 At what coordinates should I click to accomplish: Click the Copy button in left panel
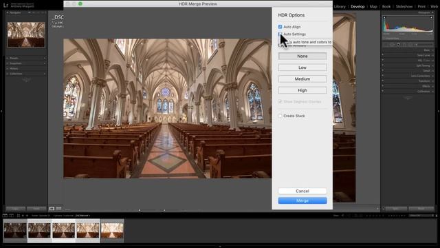coord(15,209)
